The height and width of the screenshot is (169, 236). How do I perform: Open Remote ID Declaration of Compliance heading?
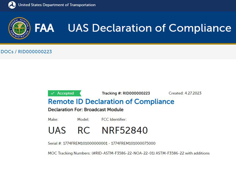(x=111, y=101)
